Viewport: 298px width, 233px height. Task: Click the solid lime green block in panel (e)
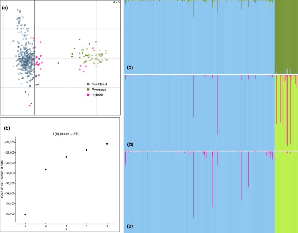[x=286, y=192]
